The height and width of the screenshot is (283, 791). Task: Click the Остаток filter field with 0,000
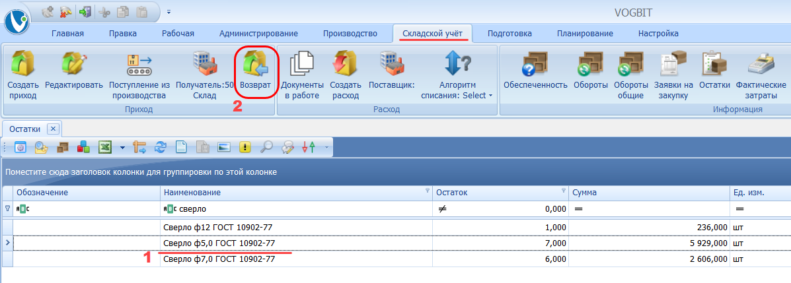(x=500, y=208)
